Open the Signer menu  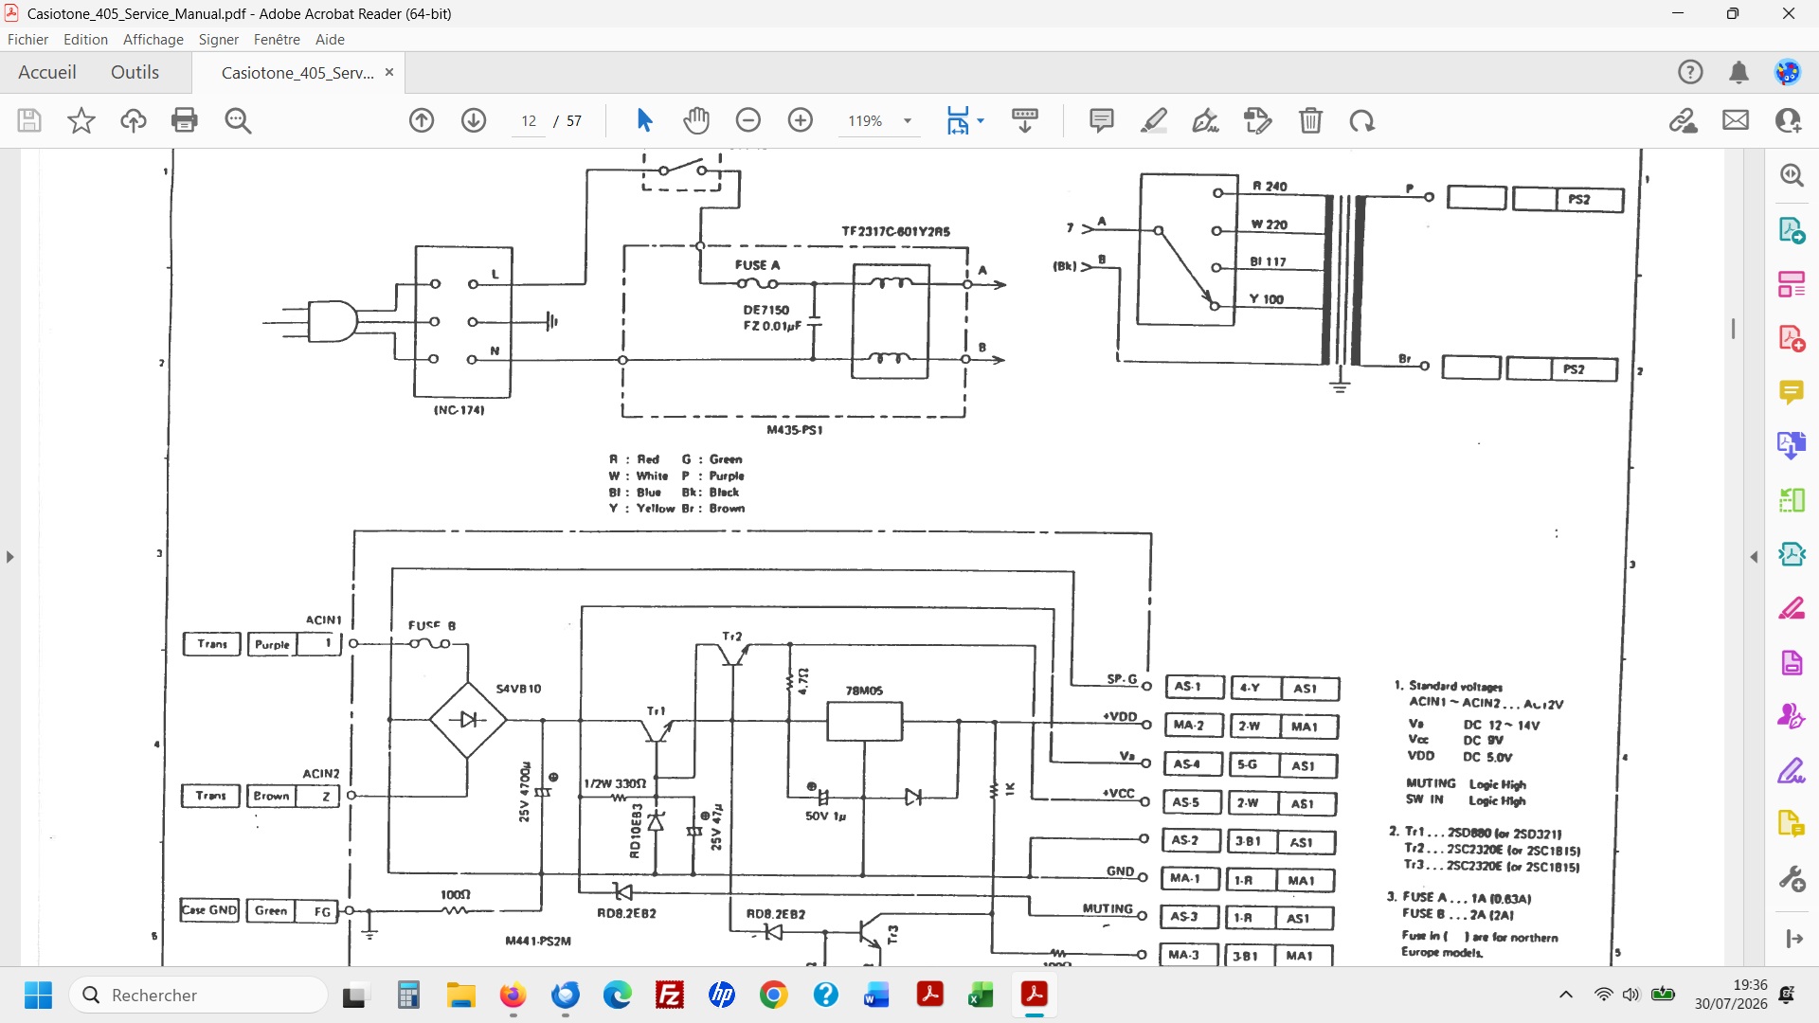pos(219,40)
